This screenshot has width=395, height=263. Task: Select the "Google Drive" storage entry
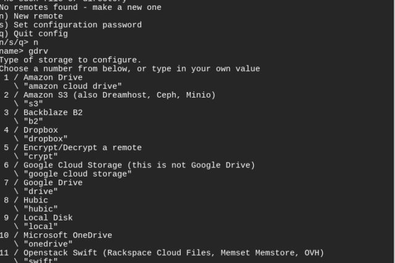(52, 183)
